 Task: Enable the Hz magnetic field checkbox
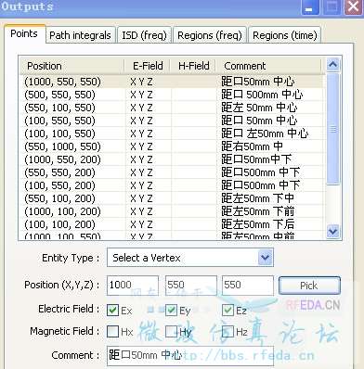pos(228,332)
